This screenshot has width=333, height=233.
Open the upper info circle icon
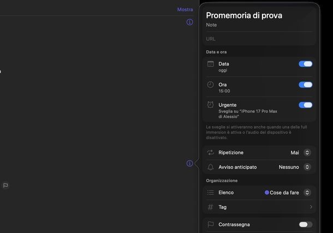pos(189,22)
